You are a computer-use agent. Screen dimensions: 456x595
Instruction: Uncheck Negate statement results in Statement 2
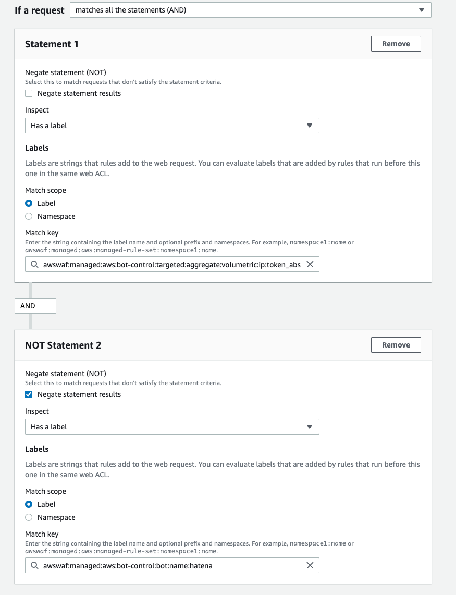pyautogui.click(x=29, y=394)
